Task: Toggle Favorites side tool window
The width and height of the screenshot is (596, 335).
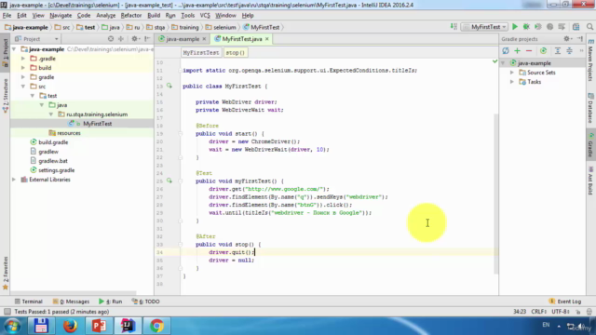Action: (x=6, y=273)
